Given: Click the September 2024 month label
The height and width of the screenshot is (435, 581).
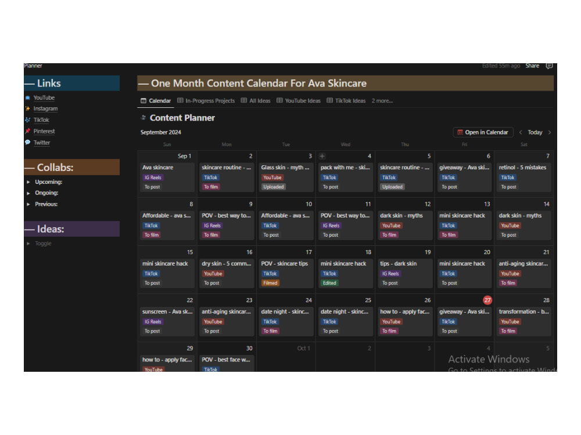Looking at the screenshot, I should pos(161,132).
